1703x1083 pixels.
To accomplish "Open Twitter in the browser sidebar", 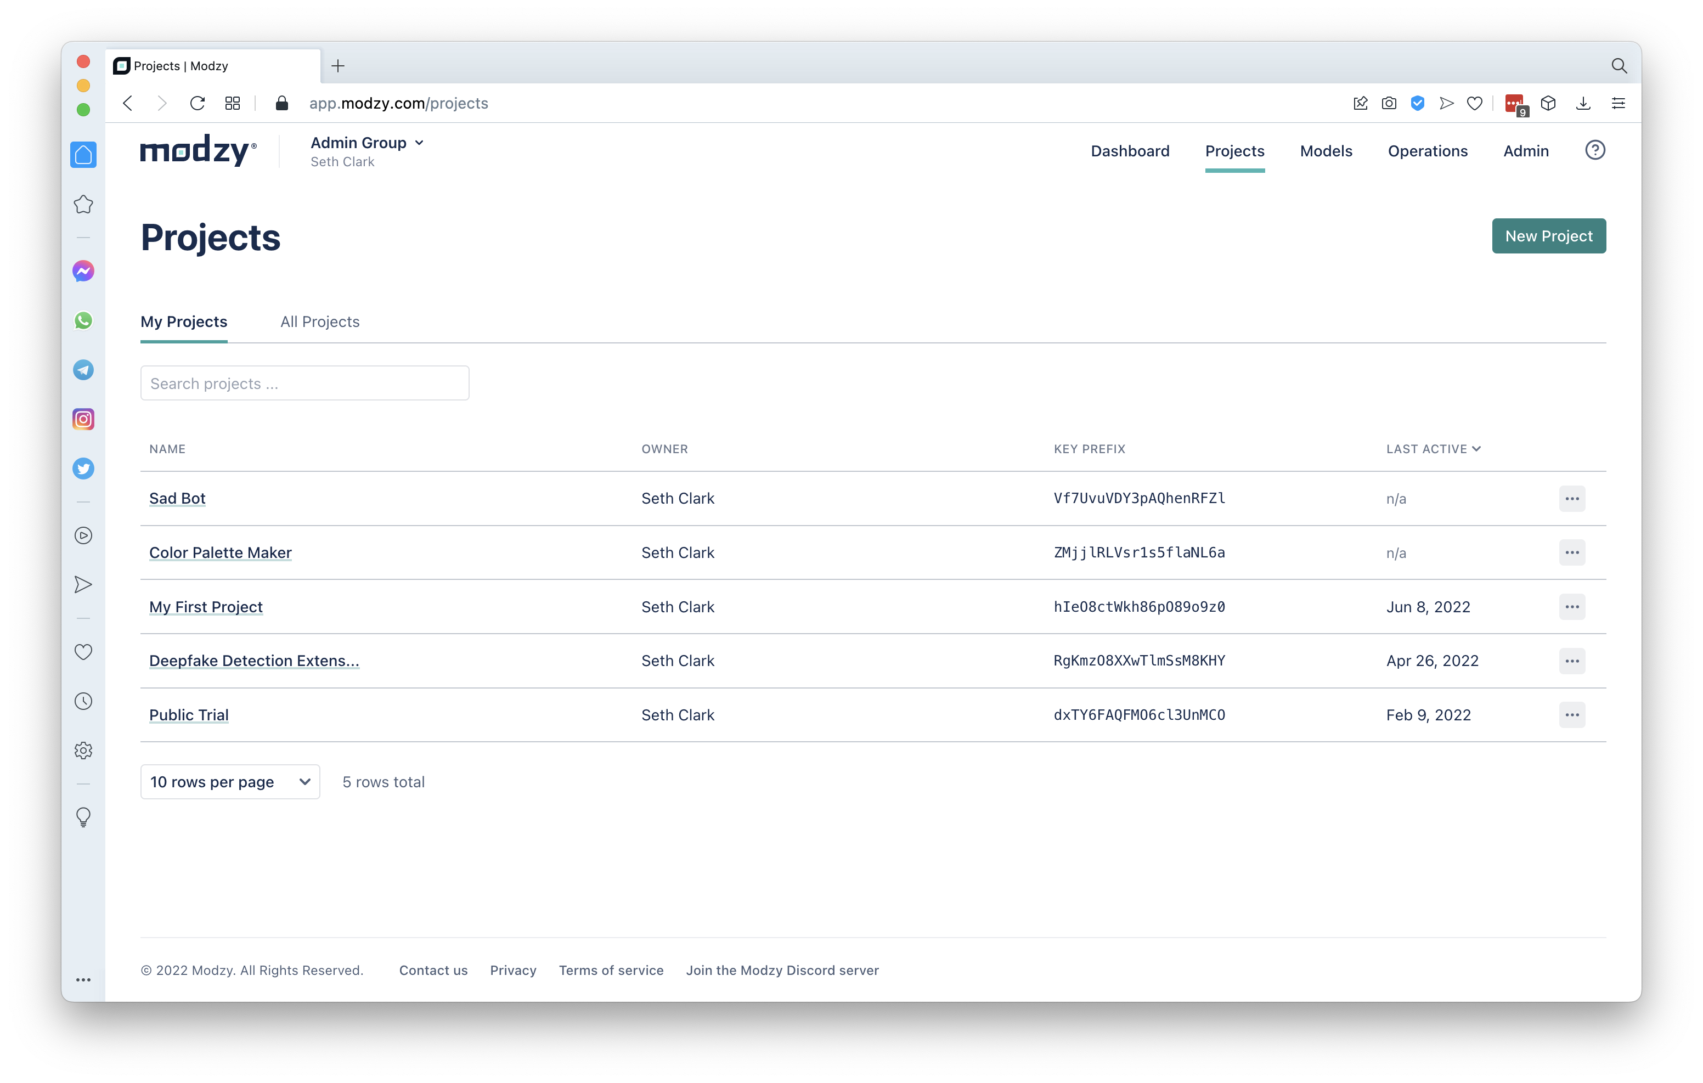I will (83, 469).
